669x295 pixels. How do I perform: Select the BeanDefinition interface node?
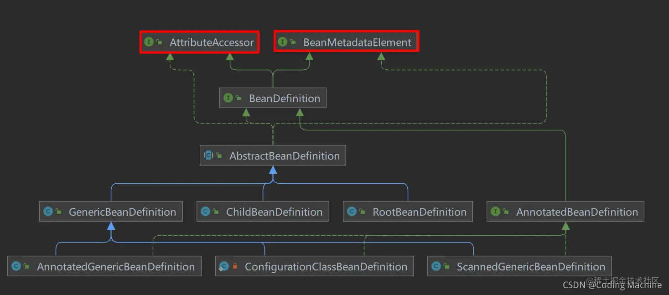[x=273, y=98]
